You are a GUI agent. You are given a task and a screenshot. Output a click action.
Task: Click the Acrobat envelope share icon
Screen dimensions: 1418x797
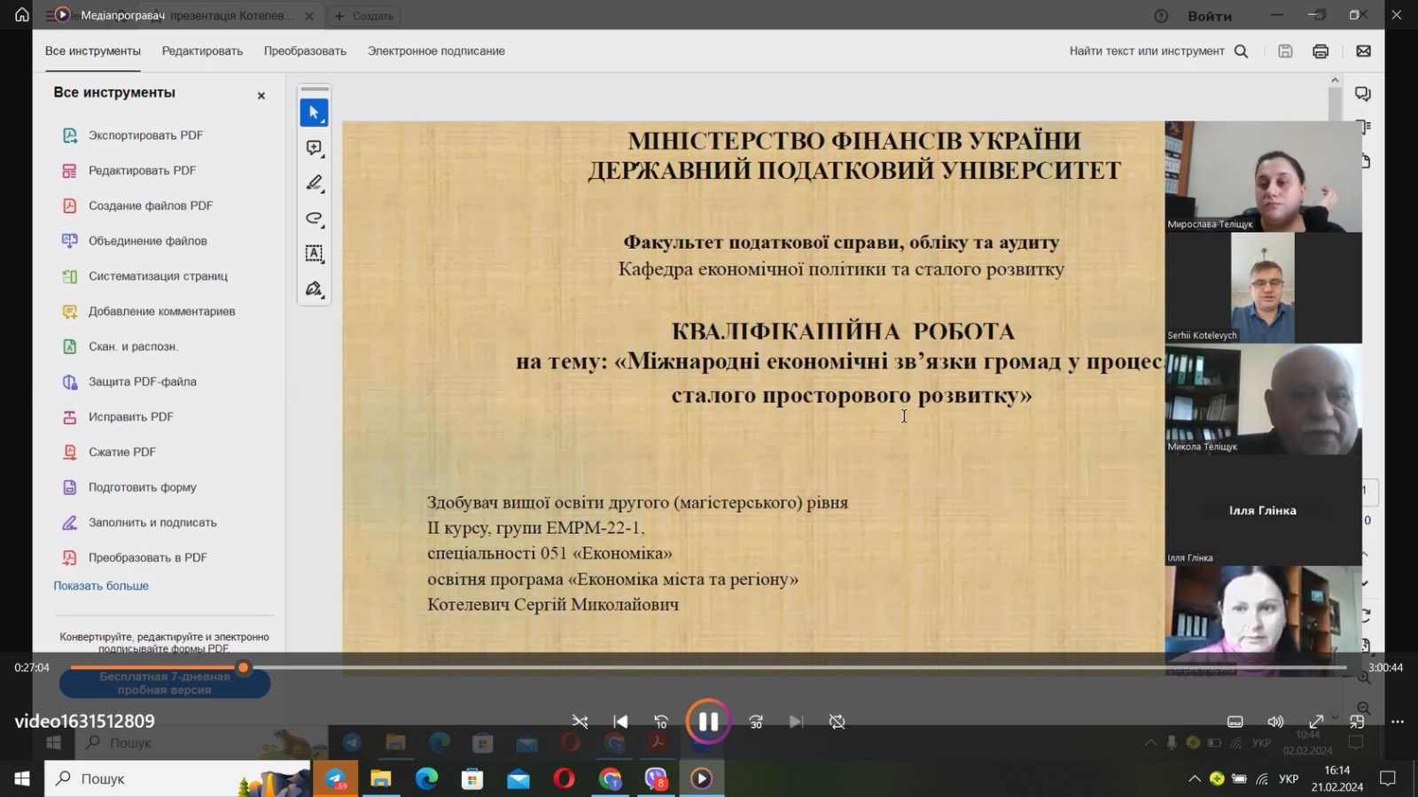coord(1364,51)
